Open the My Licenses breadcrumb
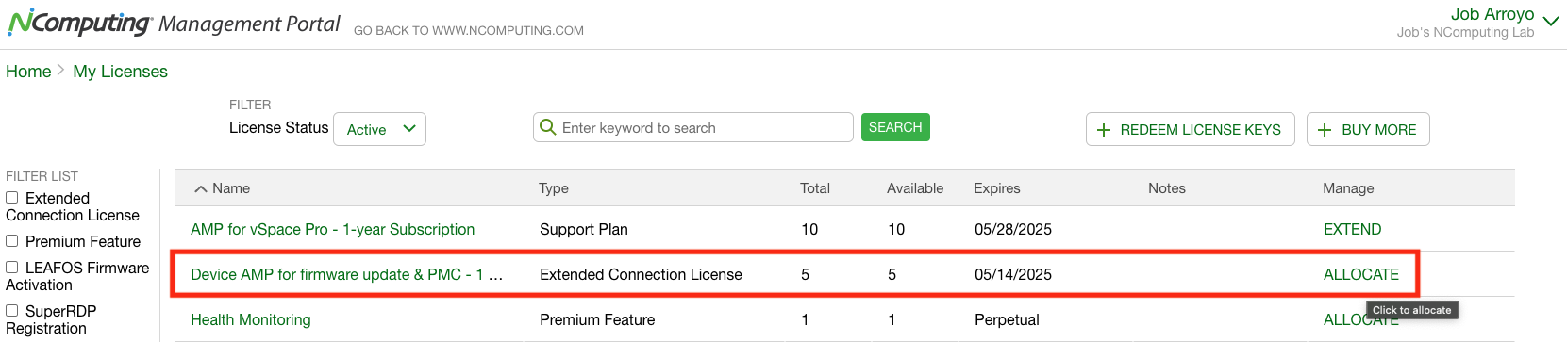Viewport: 1567px width, 342px height. click(120, 72)
